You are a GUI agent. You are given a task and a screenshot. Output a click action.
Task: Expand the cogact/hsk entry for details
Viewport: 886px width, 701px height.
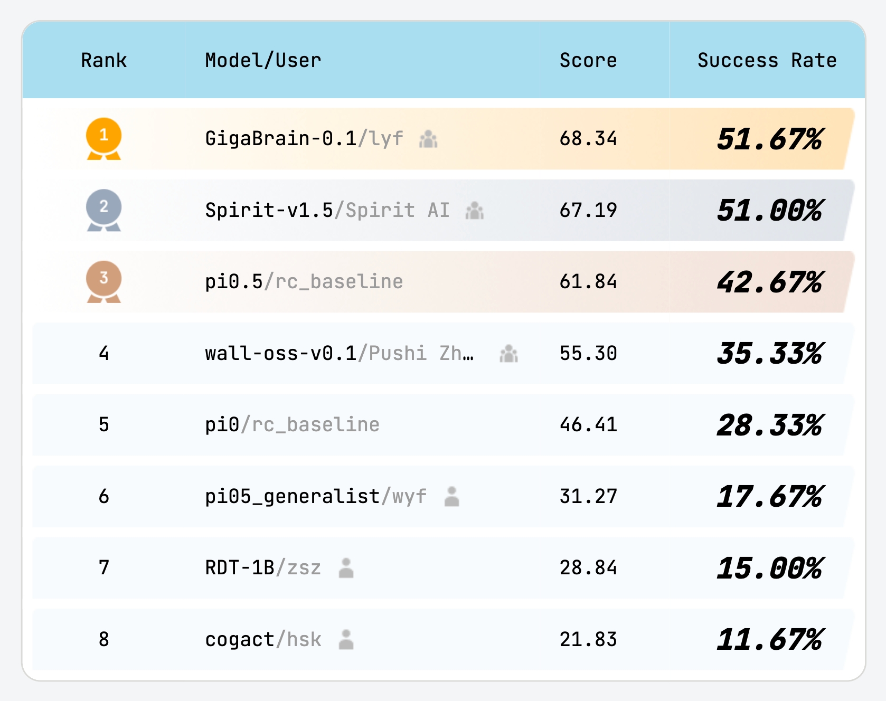click(x=444, y=640)
